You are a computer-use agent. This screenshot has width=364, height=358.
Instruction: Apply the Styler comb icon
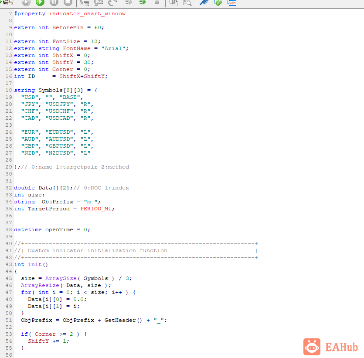[x=204, y=2]
